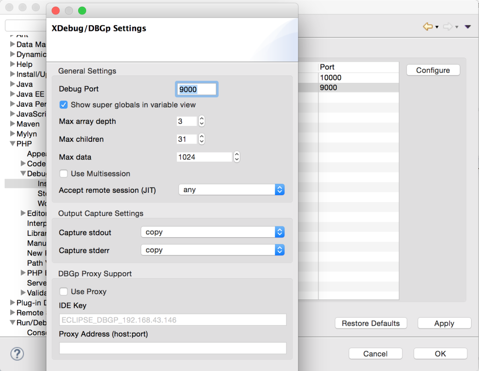Image resolution: width=479 pixels, height=371 pixels.
Task: Open the Capture stderr dropdown
Action: tap(212, 250)
